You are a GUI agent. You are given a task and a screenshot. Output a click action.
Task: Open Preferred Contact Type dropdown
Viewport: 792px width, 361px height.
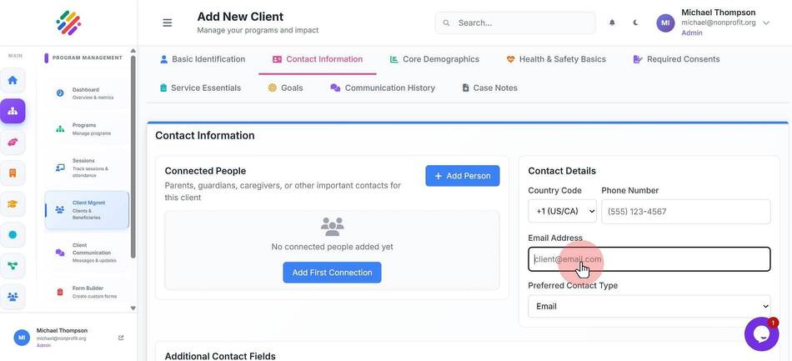(649, 307)
